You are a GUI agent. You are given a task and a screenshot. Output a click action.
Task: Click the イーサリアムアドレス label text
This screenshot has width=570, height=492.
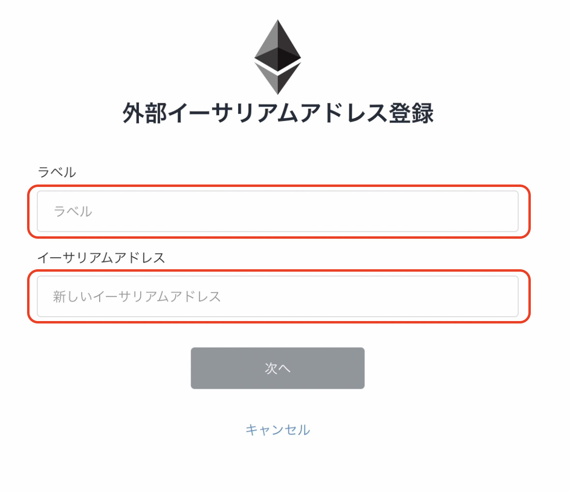click(x=102, y=258)
